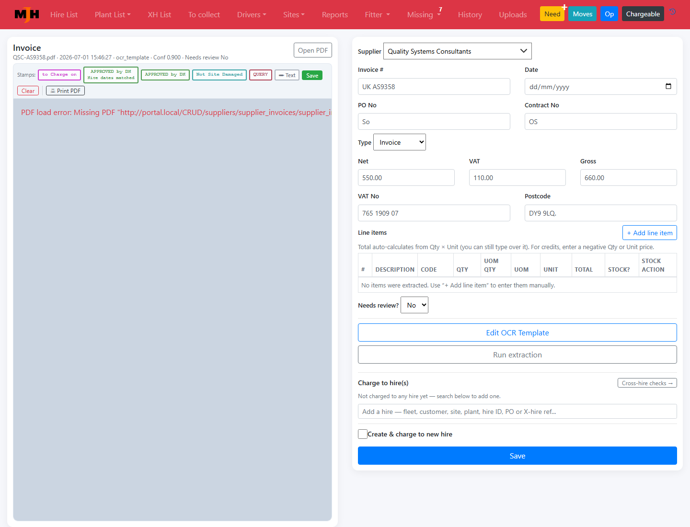Viewport: 690px width, 527px height.
Task: Click Run extraction
Action: coord(517,355)
